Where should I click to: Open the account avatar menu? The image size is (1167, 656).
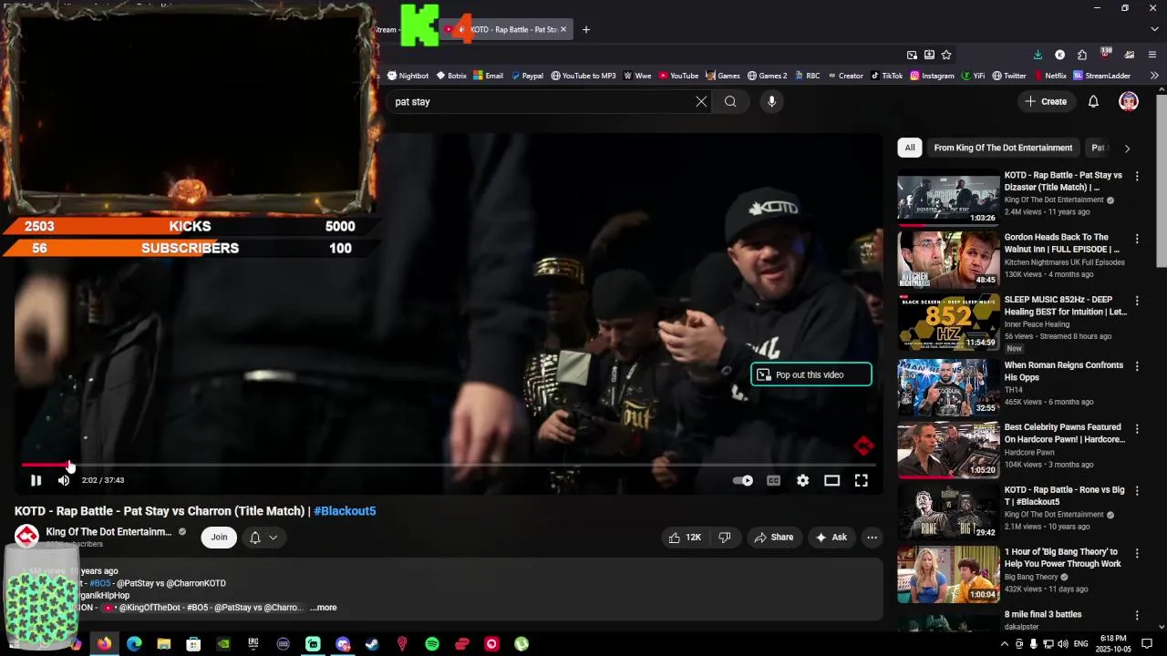click(x=1129, y=101)
